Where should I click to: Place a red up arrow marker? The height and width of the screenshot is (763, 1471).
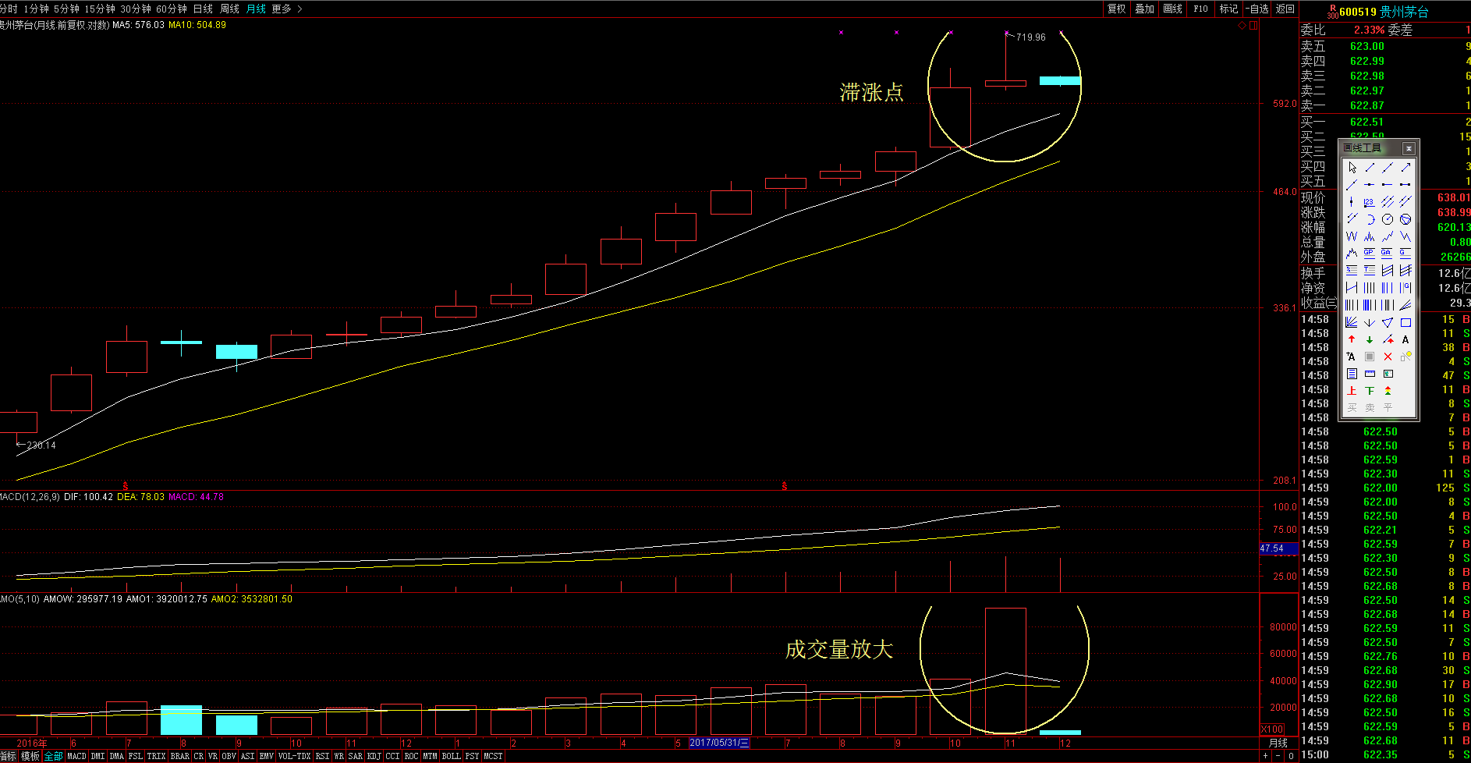point(1352,339)
